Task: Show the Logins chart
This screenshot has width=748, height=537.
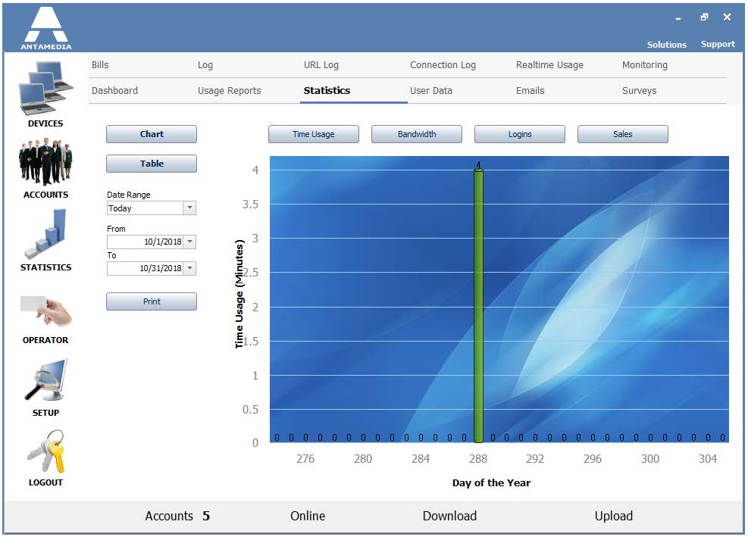Action: pyautogui.click(x=519, y=134)
